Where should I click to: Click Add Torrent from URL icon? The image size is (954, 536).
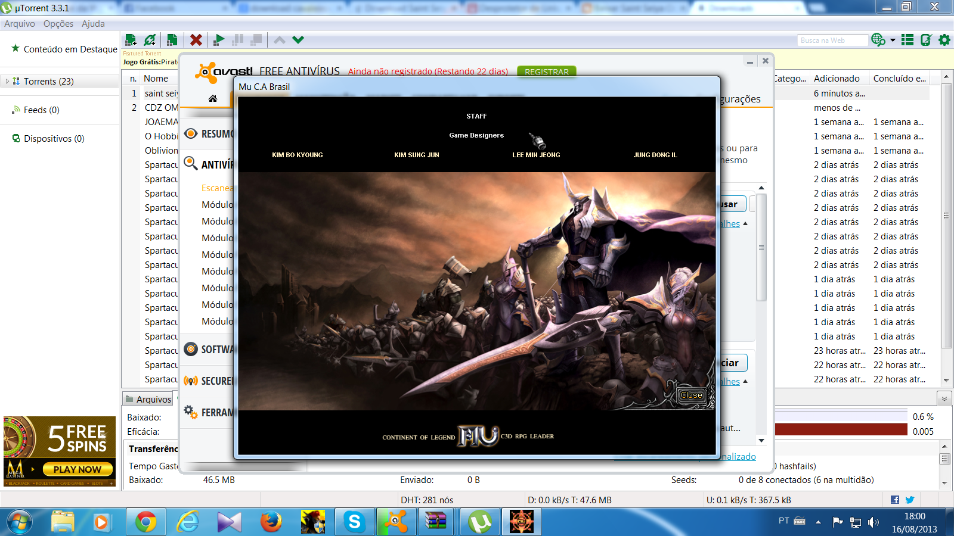(x=150, y=40)
